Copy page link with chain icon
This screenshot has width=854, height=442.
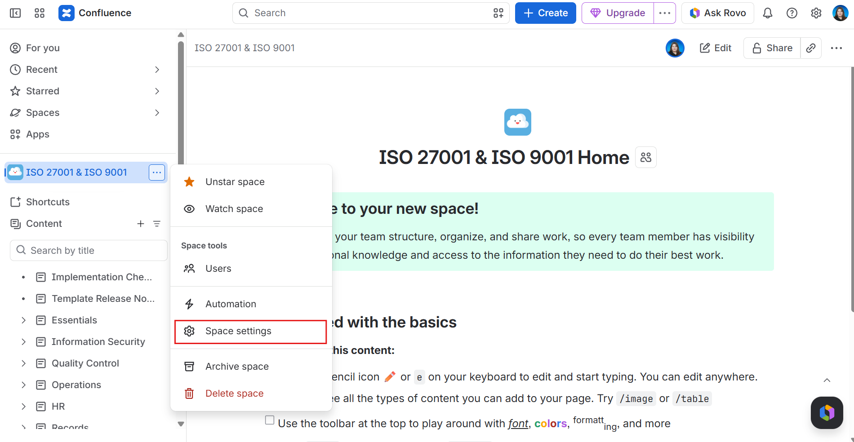click(x=811, y=48)
